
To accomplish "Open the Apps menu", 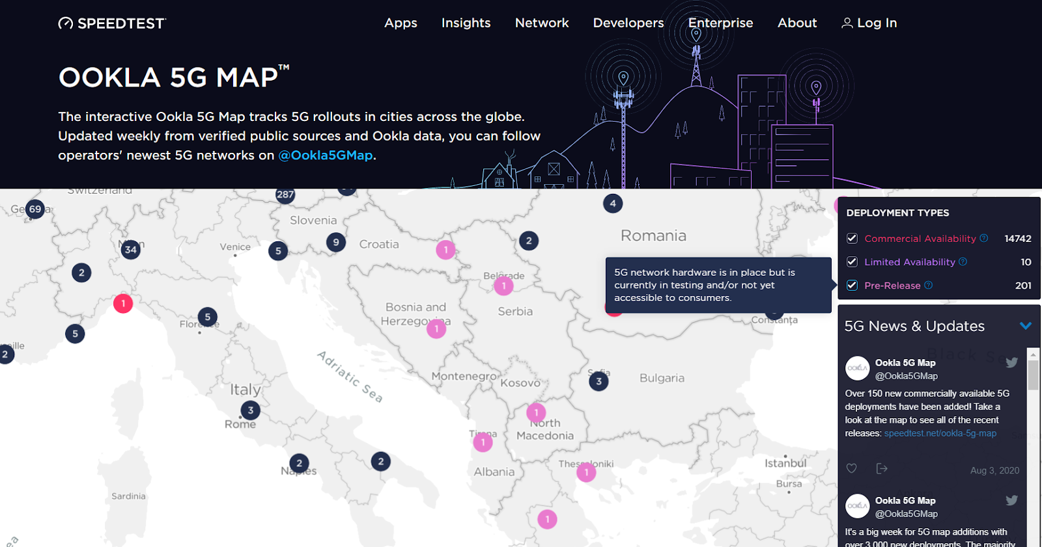I will 401,23.
